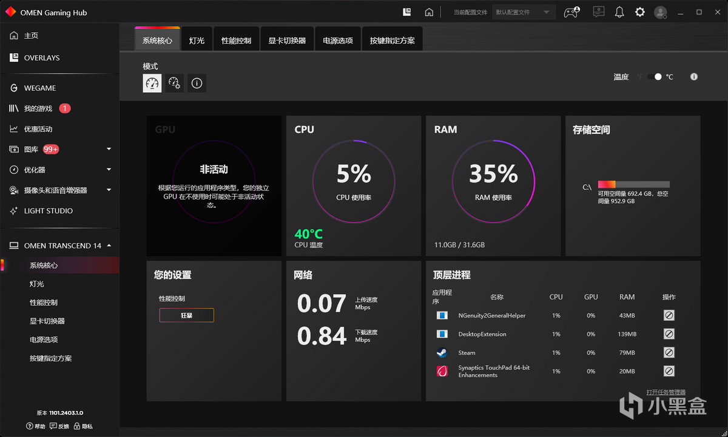
Task: Switch to the 性能控制 top tab
Action: coord(236,41)
